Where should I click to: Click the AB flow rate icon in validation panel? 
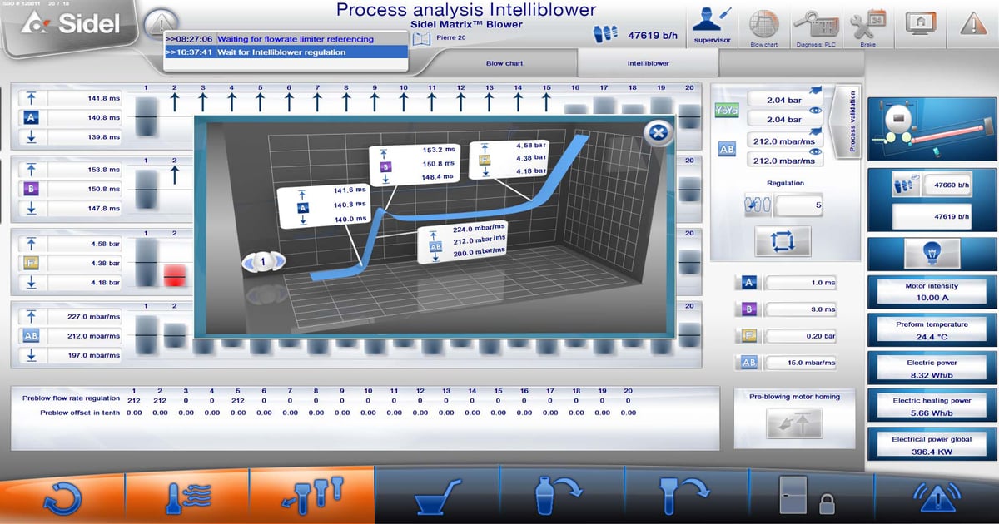[726, 150]
